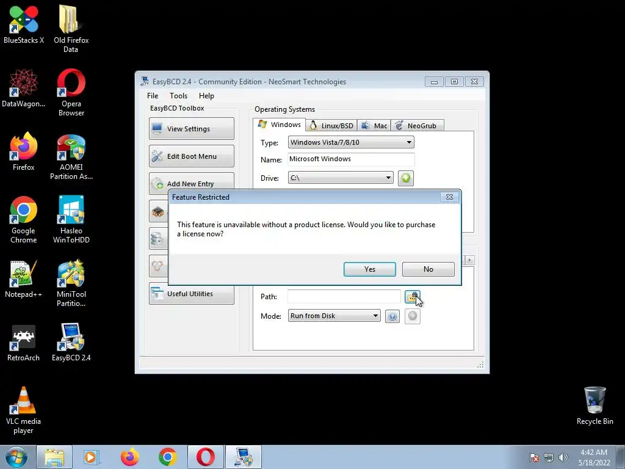Open File Explorer from taskbar
Viewport: 625px width, 469px height.
point(54,457)
